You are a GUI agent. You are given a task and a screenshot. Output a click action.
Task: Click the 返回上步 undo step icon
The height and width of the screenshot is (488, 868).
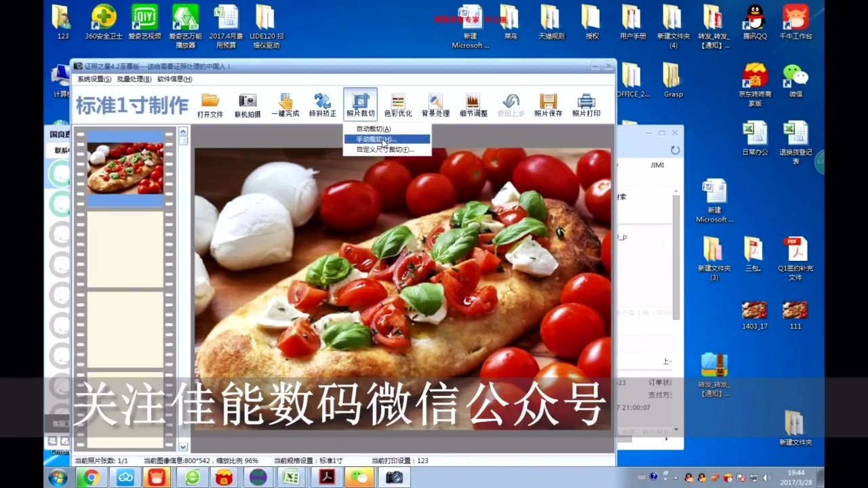(x=511, y=105)
